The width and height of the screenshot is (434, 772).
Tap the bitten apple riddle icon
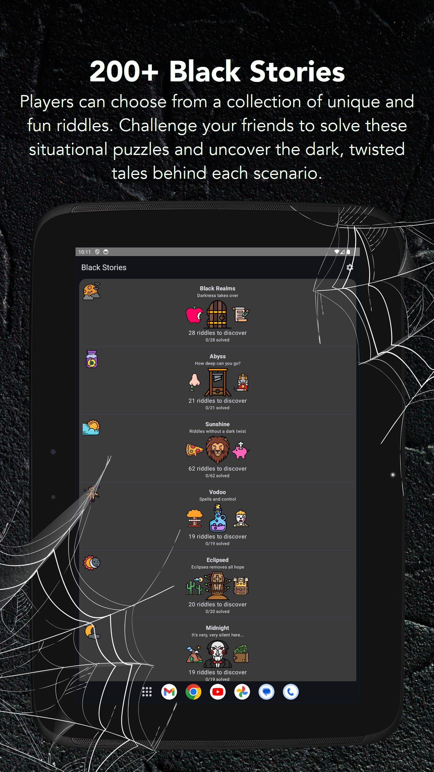194,314
